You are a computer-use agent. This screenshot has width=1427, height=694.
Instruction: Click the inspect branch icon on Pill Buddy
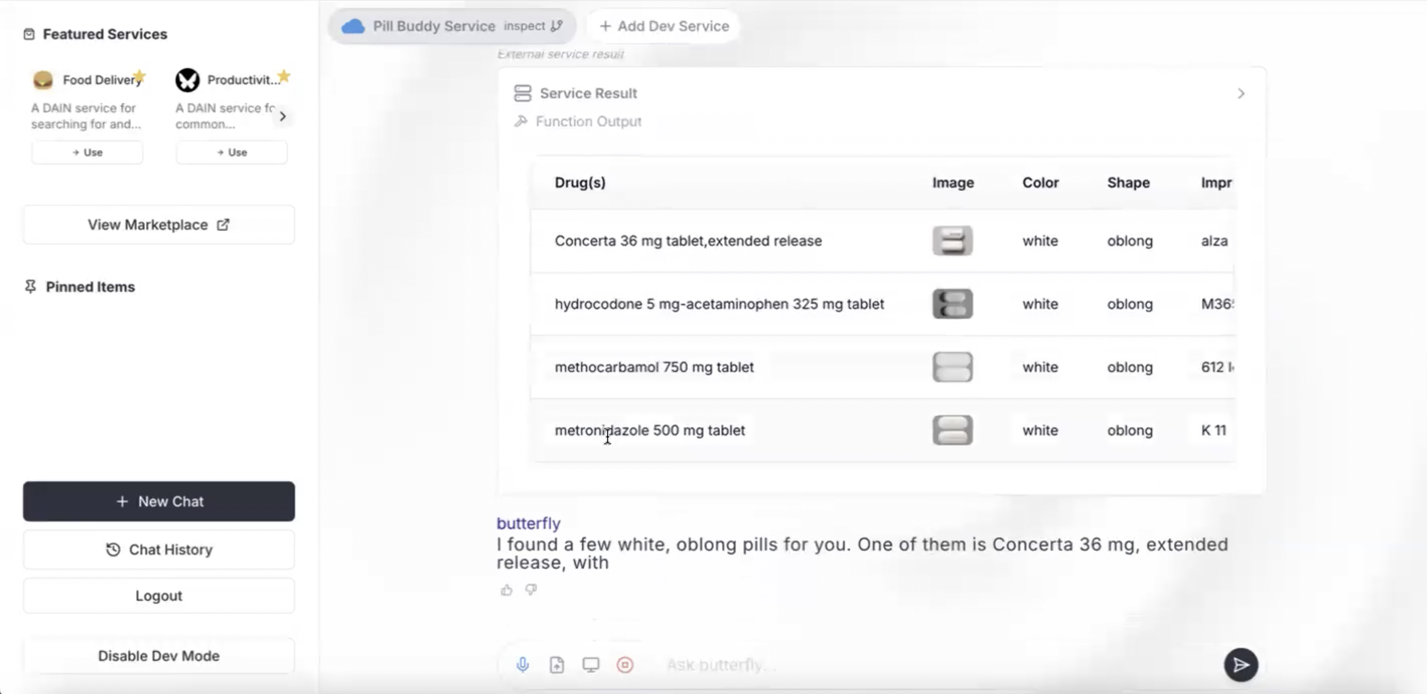[x=557, y=26]
